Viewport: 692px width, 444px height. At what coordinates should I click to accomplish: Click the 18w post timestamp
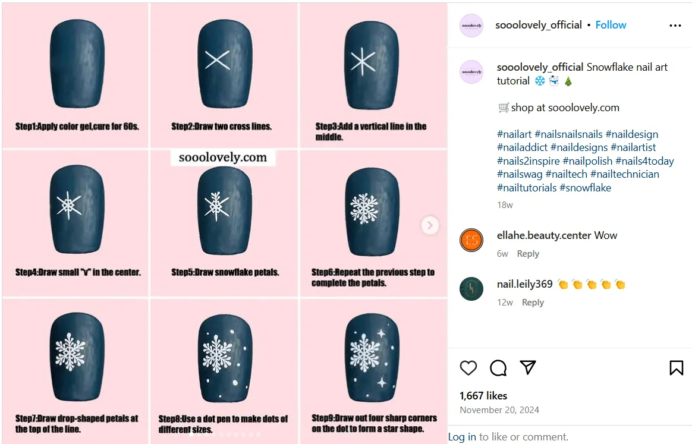coord(504,204)
